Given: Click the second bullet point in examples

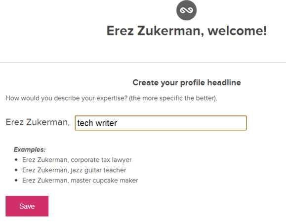Looking at the screenshot, I should pyautogui.click(x=16, y=170).
